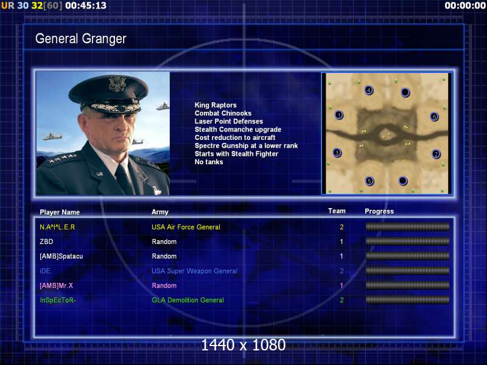Image resolution: width=487 pixels, height=365 pixels.
Task: Click the 'Laser Point Defenses' line
Action: point(229,121)
